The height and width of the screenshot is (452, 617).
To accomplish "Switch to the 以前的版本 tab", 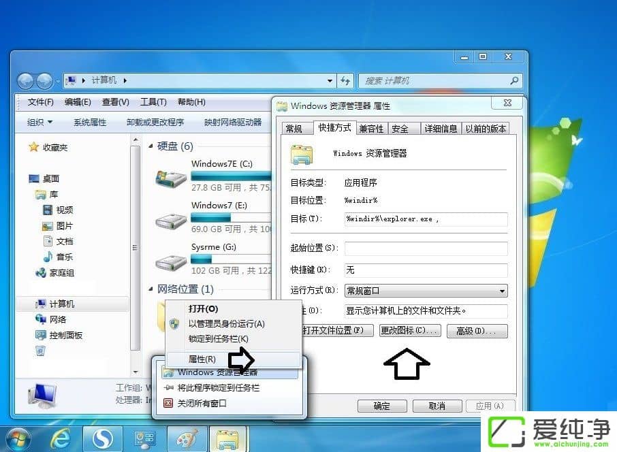I will tap(486, 129).
